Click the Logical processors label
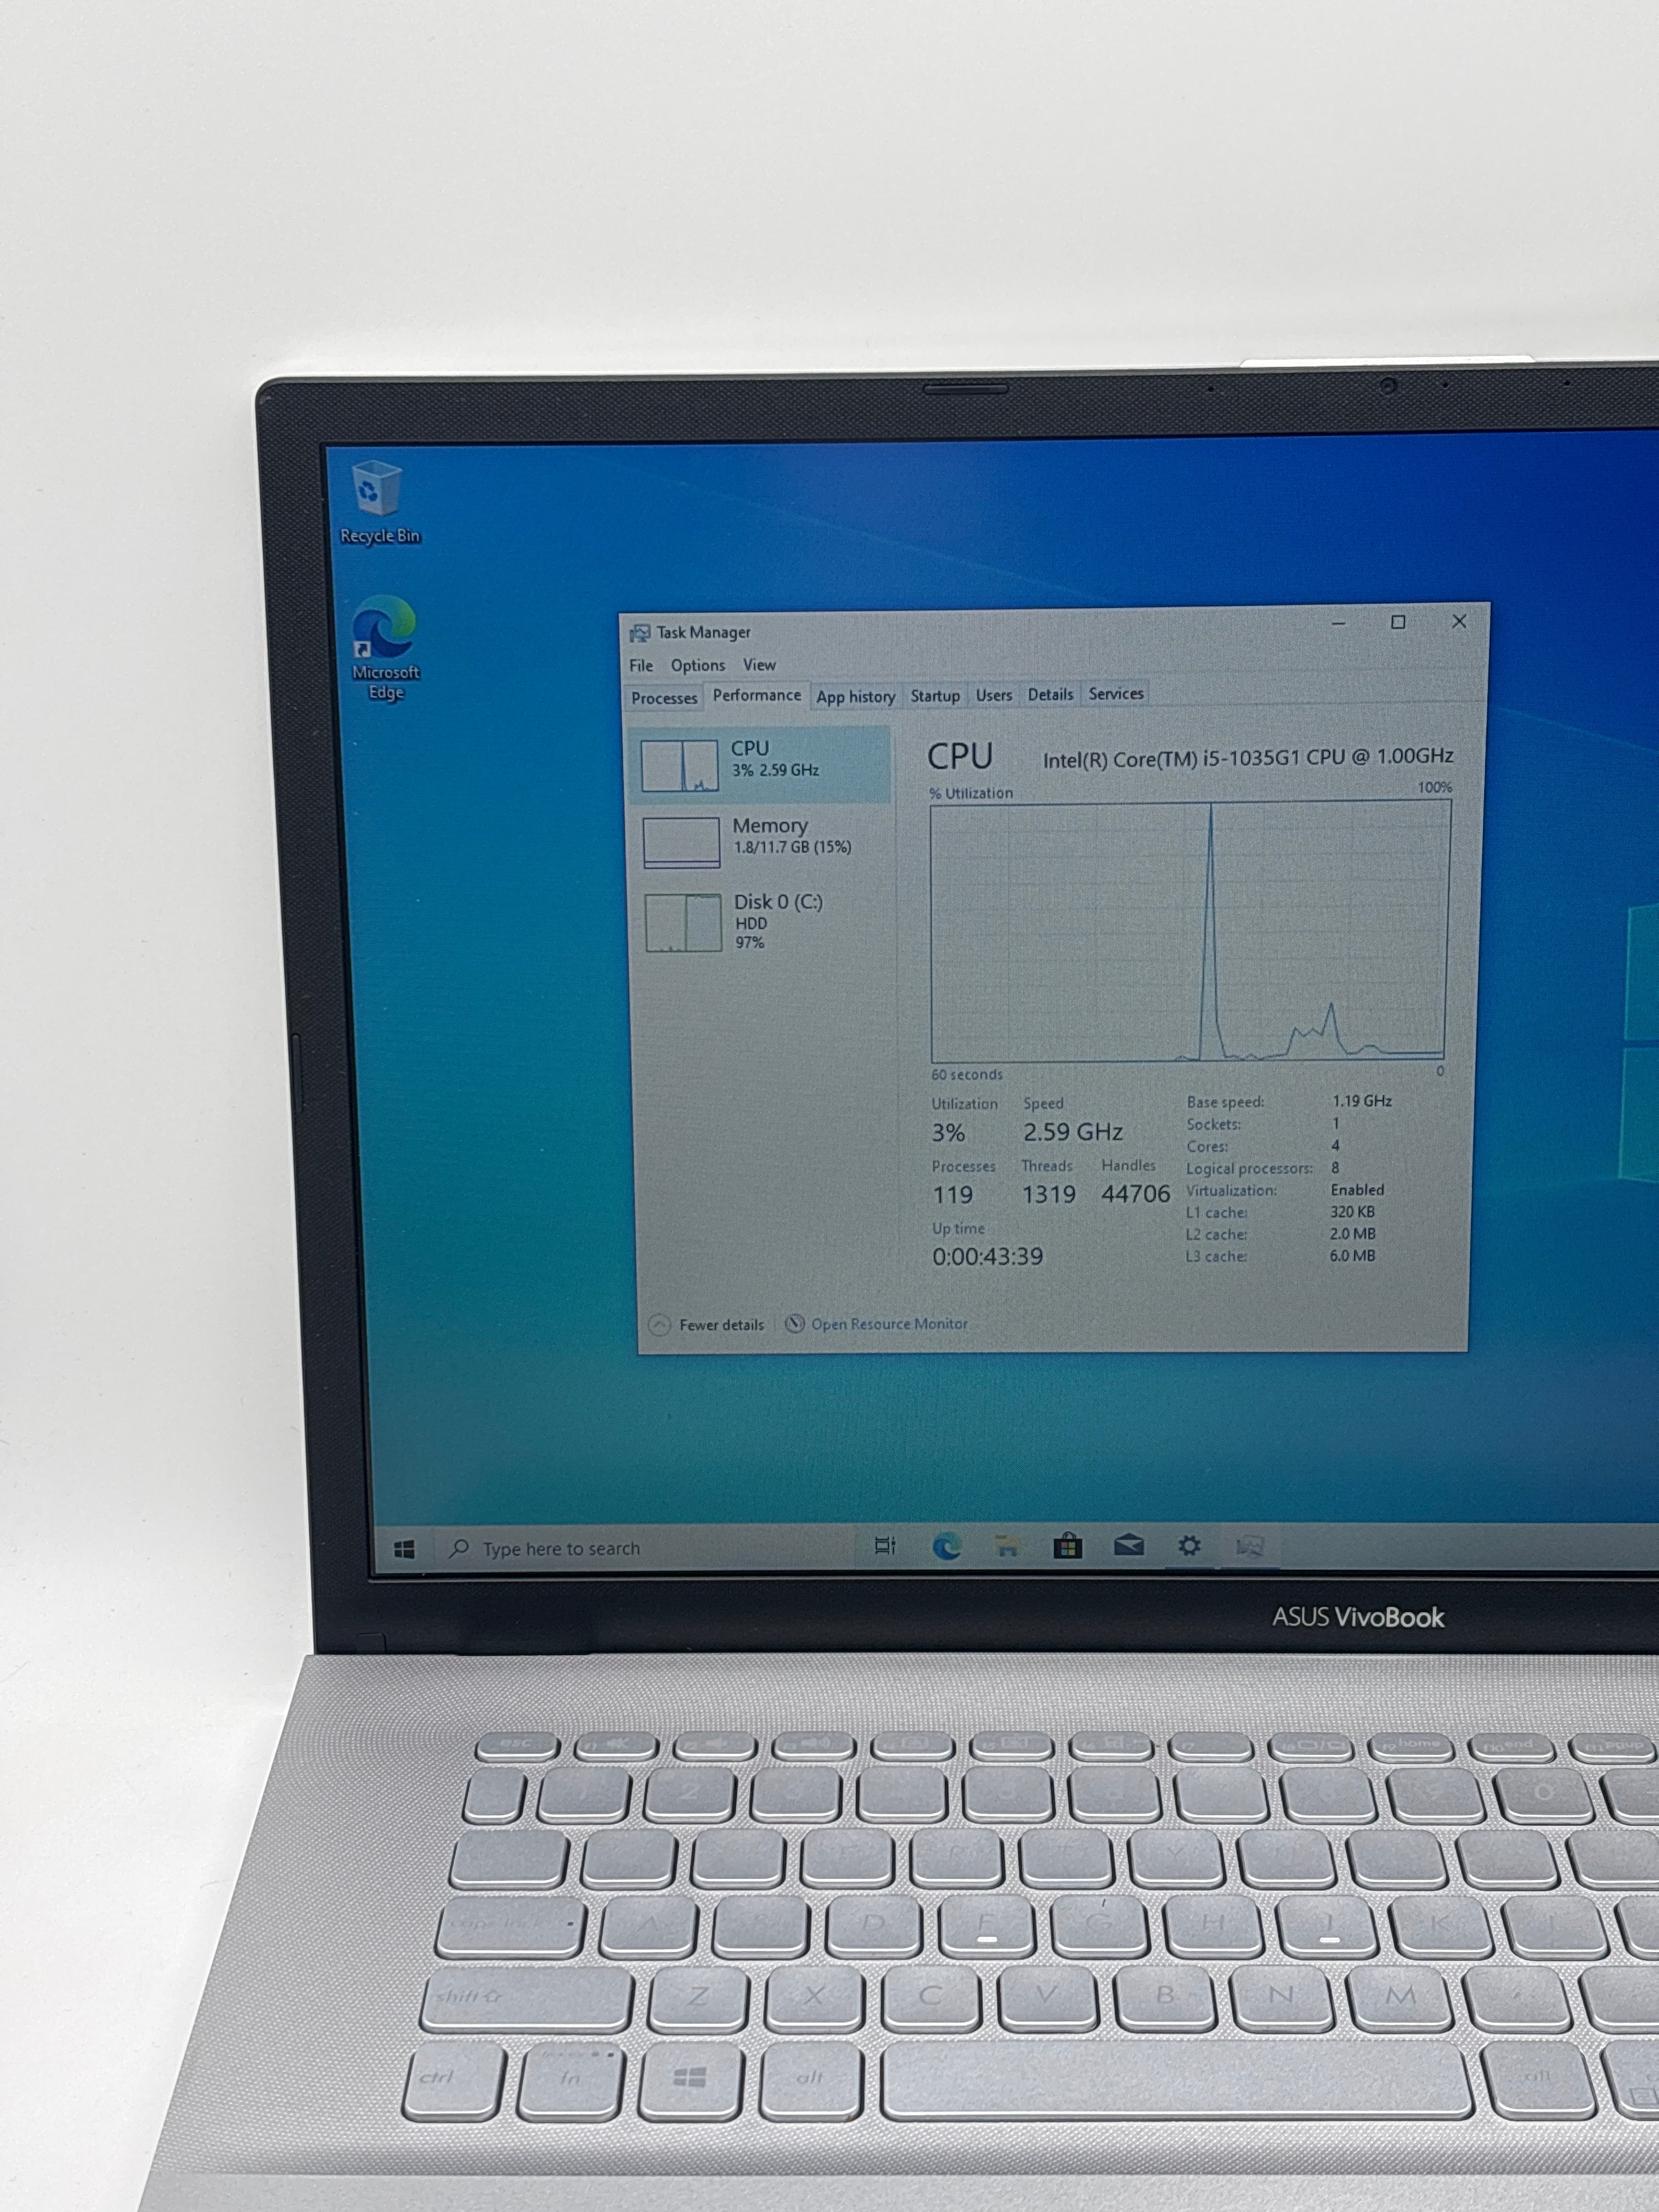 tap(1249, 1169)
